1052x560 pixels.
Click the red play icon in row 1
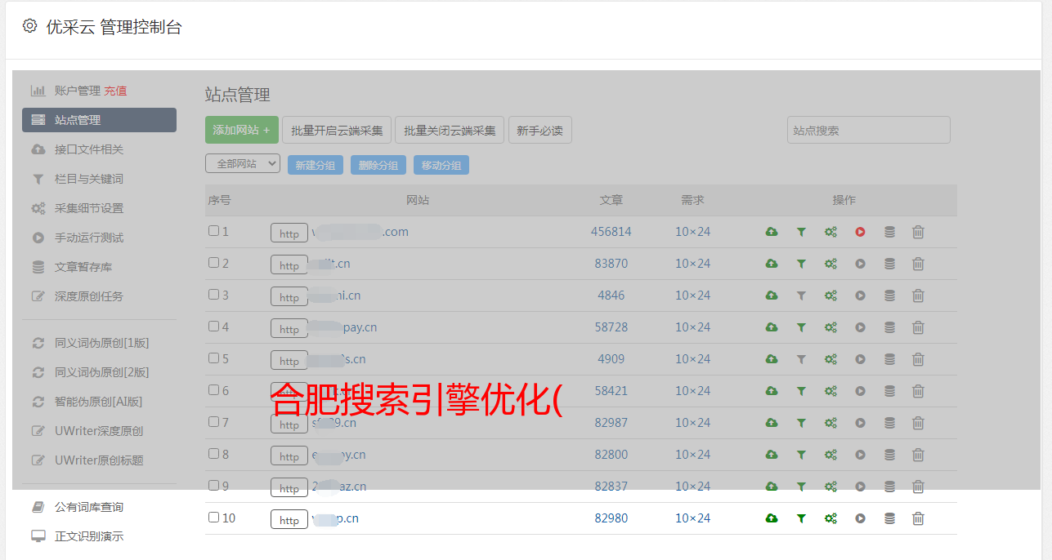(860, 232)
